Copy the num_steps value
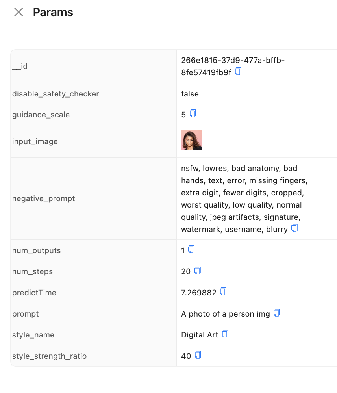The width and height of the screenshot is (337, 393). pyautogui.click(x=198, y=271)
